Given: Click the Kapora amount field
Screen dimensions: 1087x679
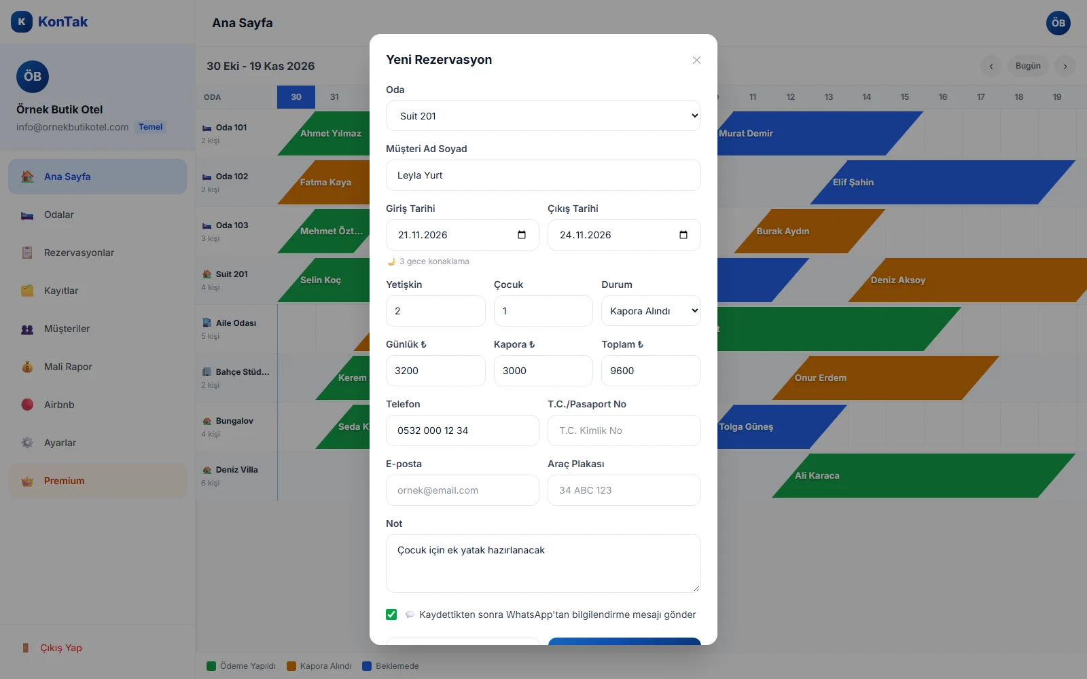Looking at the screenshot, I should pyautogui.click(x=543, y=371).
